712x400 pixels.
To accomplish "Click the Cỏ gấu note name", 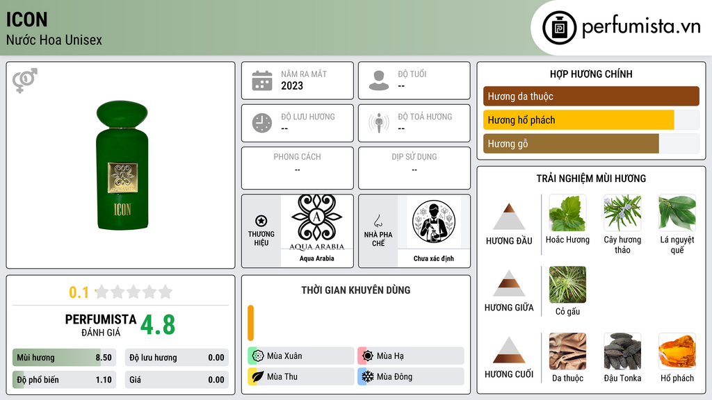I will coord(567,312).
